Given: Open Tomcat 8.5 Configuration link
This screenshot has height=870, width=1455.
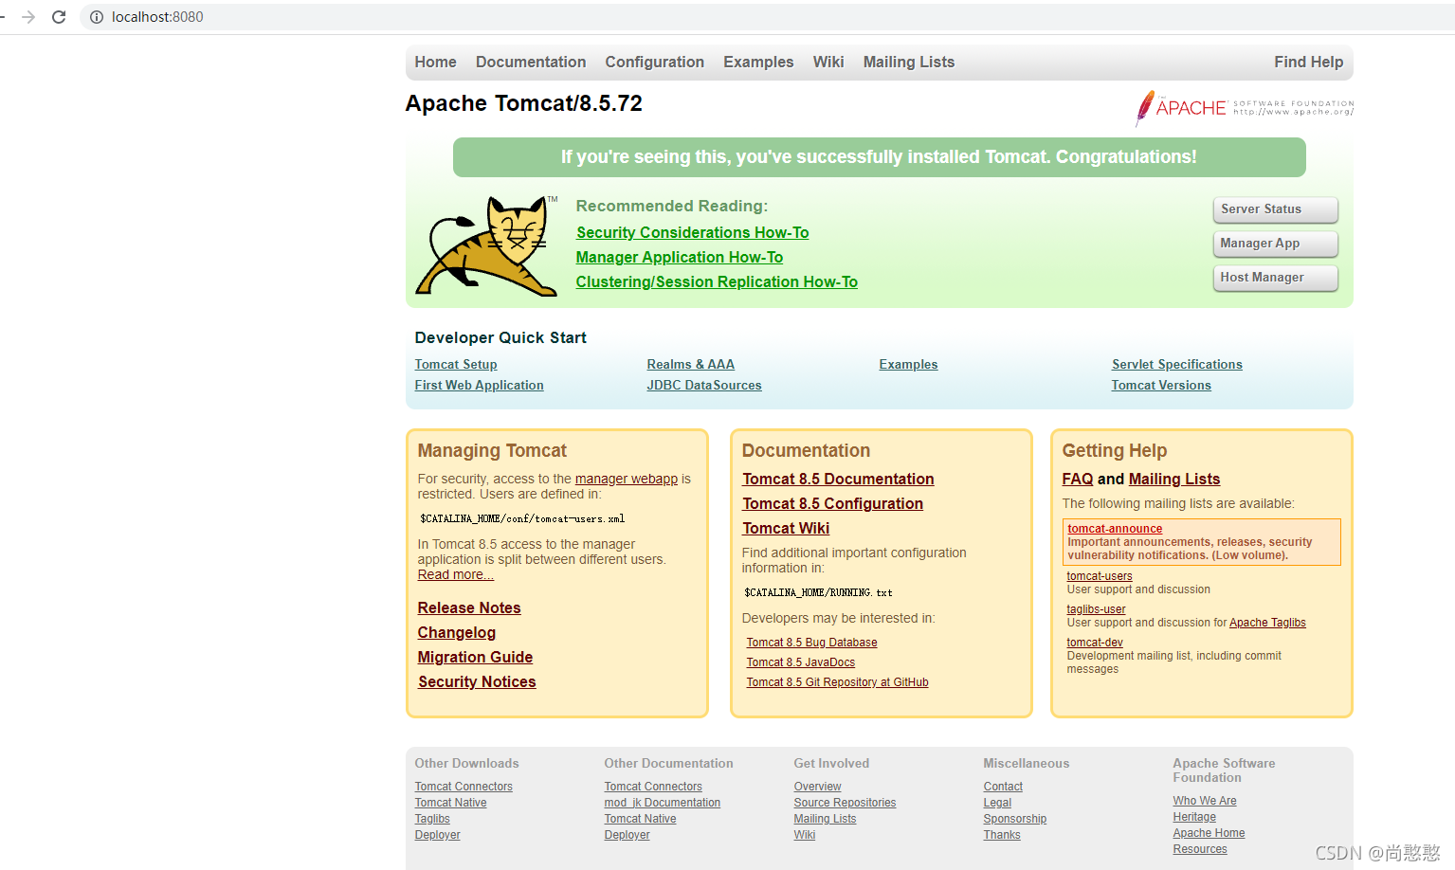Looking at the screenshot, I should (832, 503).
